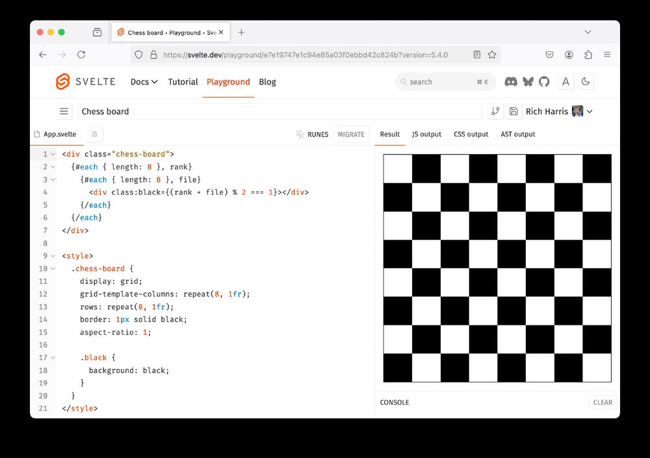650x458 pixels.
Task: Open the Discord community link
Action: pyautogui.click(x=511, y=81)
